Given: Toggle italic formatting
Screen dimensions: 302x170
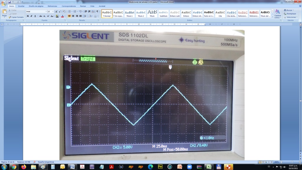Looking at the screenshot, I should pyautogui.click(x=31, y=16).
